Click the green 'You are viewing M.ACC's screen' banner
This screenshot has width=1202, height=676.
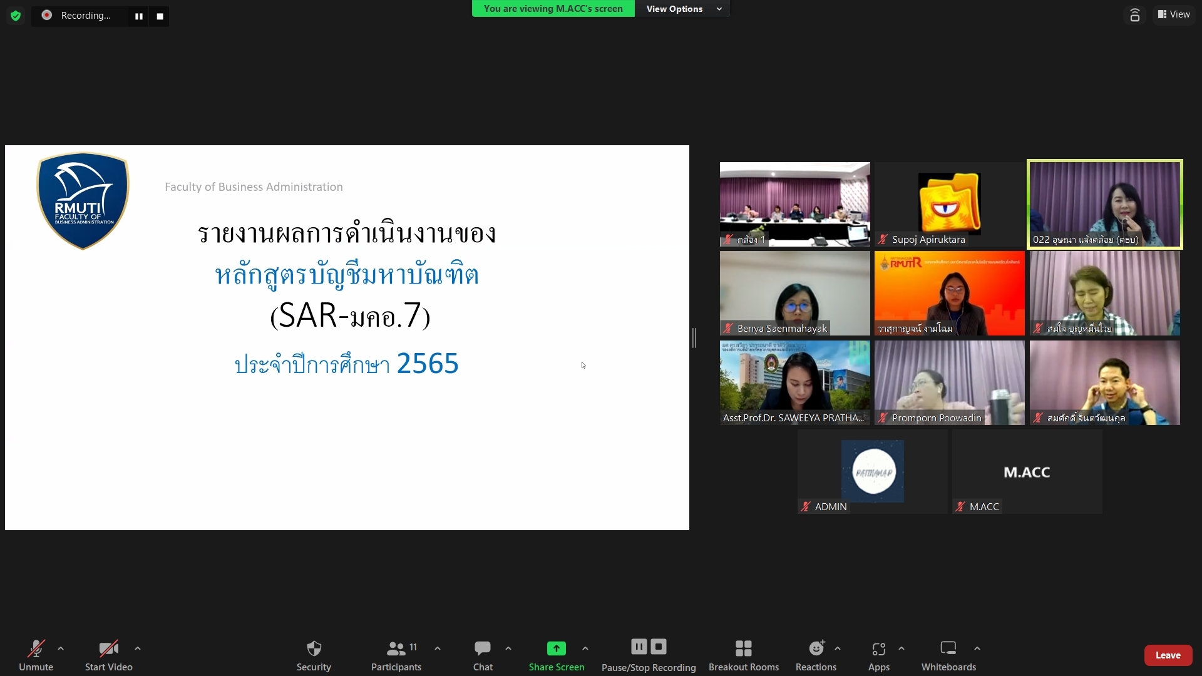(x=553, y=9)
